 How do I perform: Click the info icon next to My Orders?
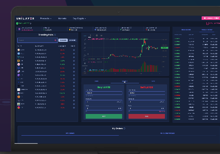pos(124,128)
